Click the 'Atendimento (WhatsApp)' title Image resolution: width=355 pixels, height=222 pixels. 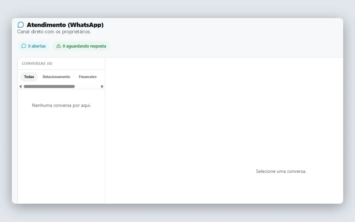tap(65, 25)
